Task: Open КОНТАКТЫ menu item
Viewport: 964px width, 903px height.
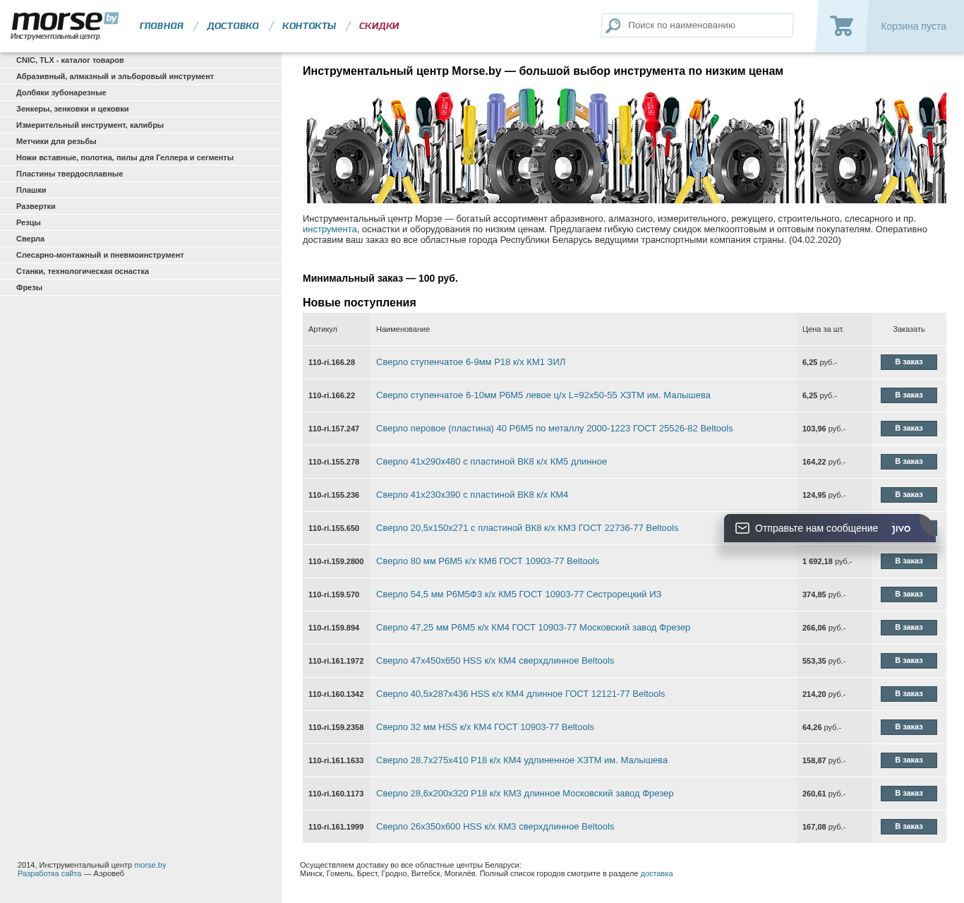Action: coord(309,26)
